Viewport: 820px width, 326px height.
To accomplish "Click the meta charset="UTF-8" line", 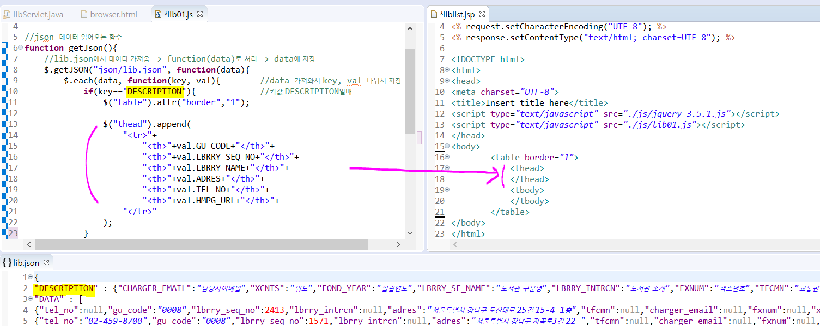I will point(505,92).
